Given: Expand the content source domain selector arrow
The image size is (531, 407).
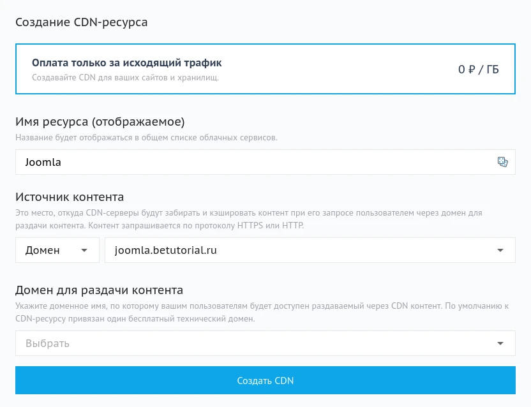Looking at the screenshot, I should (500, 250).
